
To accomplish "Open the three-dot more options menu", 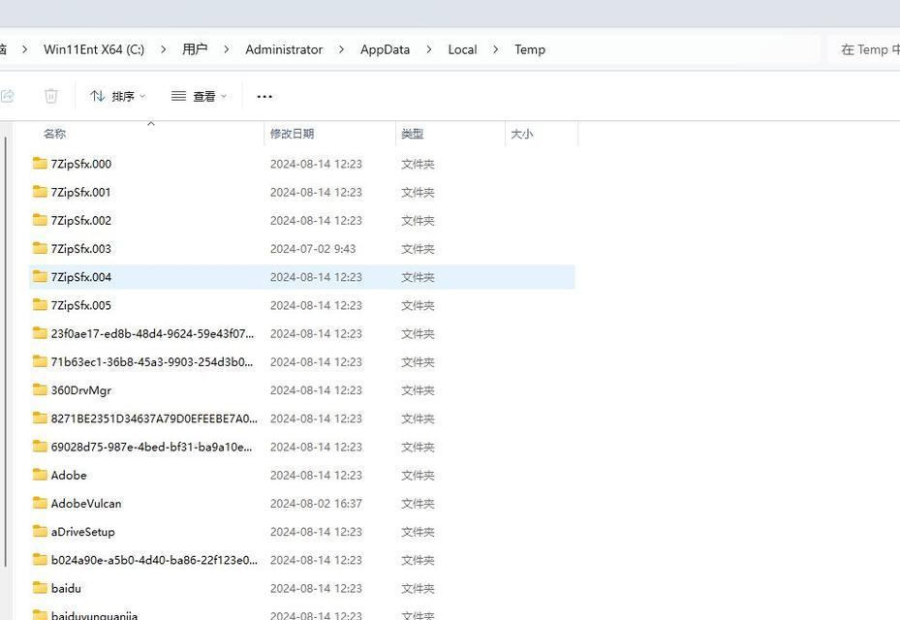I will point(264,97).
